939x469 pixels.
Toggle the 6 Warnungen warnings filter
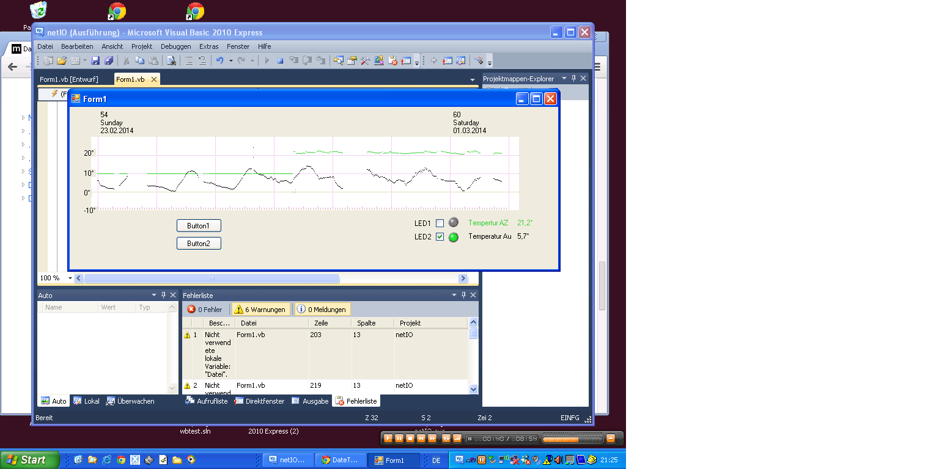260,310
